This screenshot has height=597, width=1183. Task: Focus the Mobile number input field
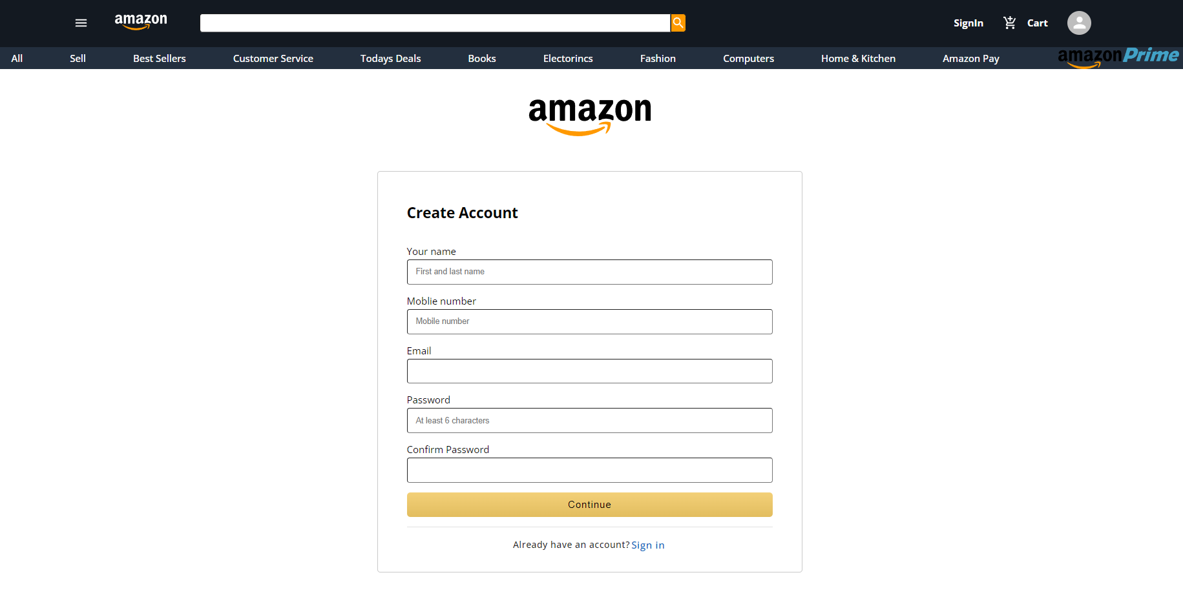click(590, 321)
